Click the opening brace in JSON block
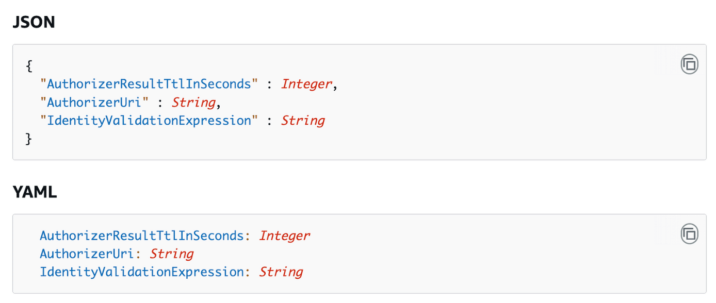This screenshot has height=303, width=716. coord(29,66)
